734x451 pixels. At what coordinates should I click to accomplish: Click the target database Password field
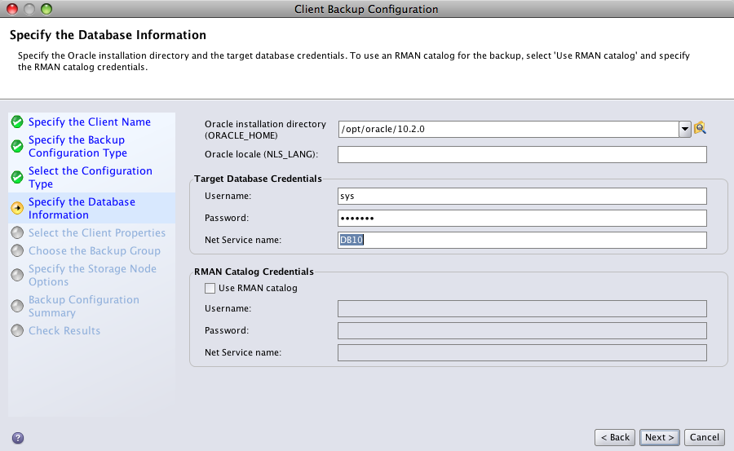click(x=522, y=219)
